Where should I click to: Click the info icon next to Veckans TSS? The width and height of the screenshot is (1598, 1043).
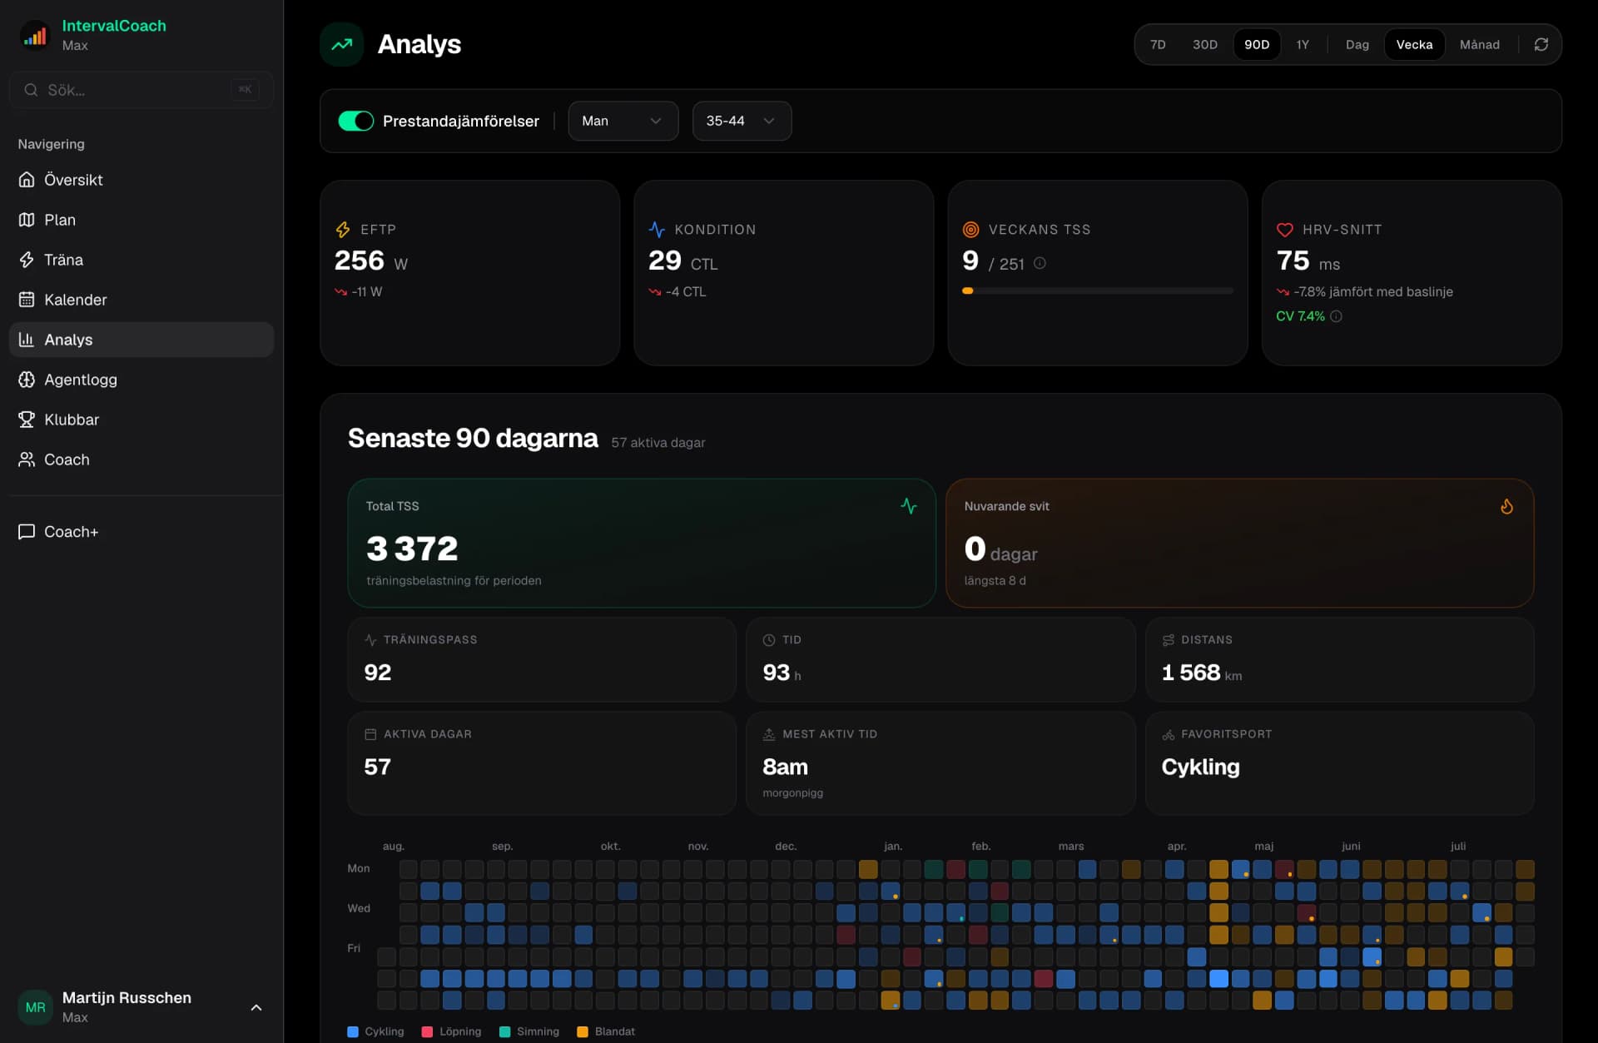coord(1040,263)
